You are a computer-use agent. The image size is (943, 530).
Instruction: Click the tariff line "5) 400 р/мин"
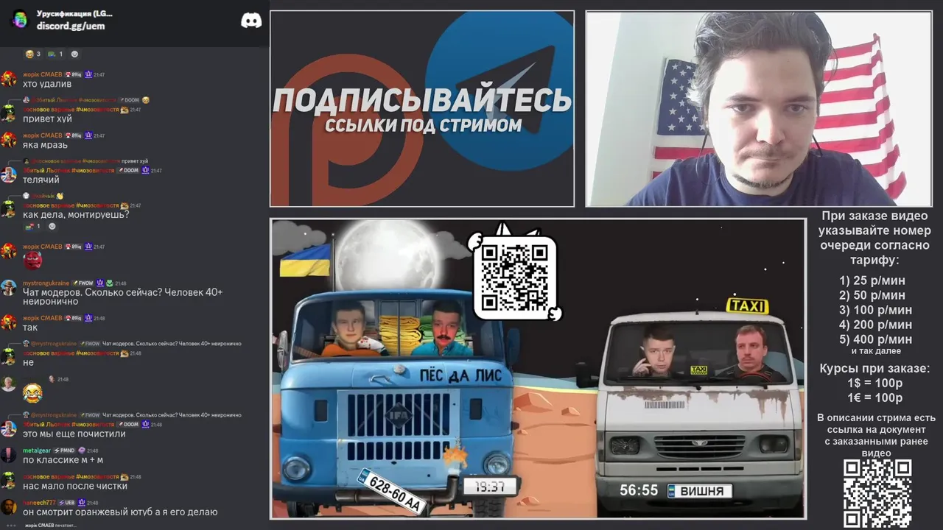[876, 339]
